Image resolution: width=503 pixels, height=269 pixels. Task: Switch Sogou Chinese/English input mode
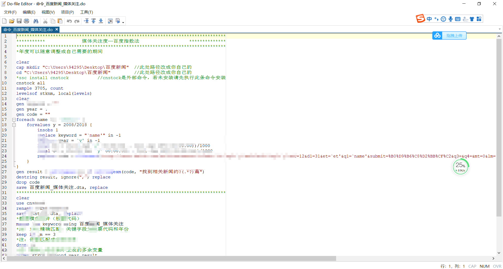pos(429,19)
